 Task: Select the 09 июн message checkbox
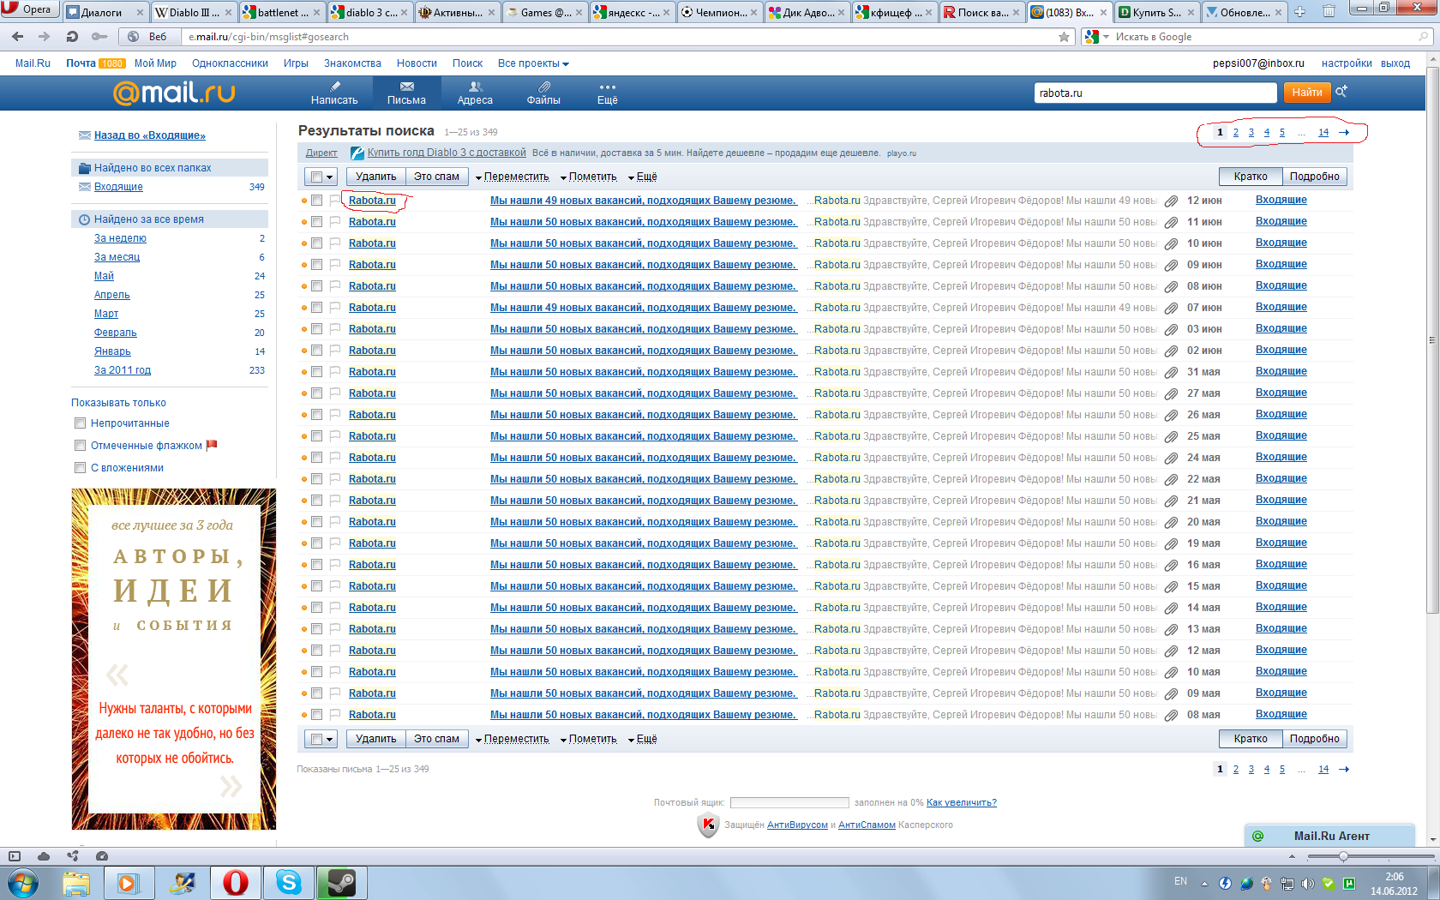[316, 265]
